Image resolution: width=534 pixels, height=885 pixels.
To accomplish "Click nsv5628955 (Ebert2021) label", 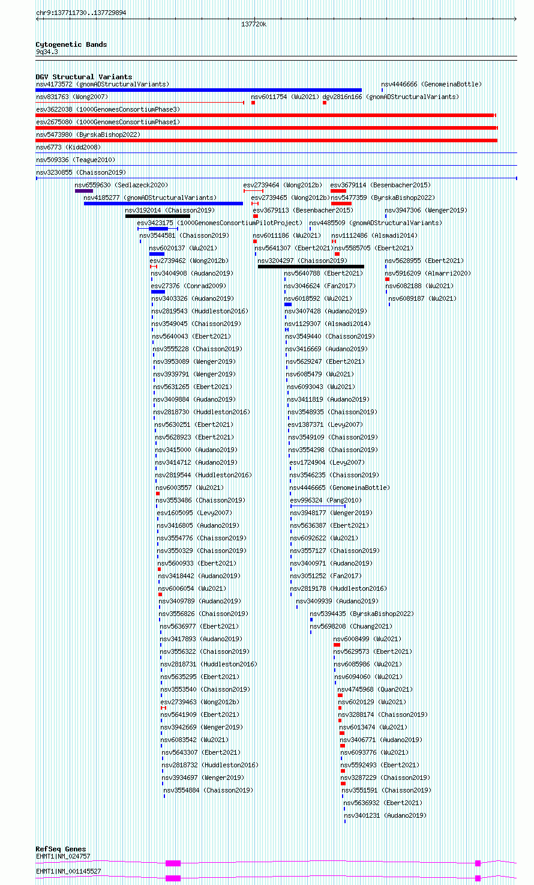I will tap(424, 261).
